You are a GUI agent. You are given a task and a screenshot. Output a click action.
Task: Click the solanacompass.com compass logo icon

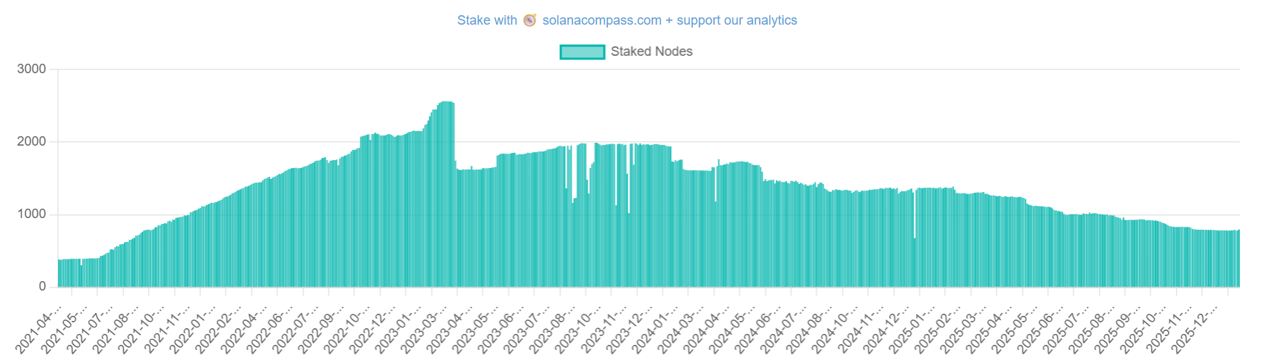[529, 20]
